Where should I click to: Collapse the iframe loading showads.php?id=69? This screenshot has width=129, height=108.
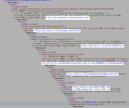tap(23, 28)
